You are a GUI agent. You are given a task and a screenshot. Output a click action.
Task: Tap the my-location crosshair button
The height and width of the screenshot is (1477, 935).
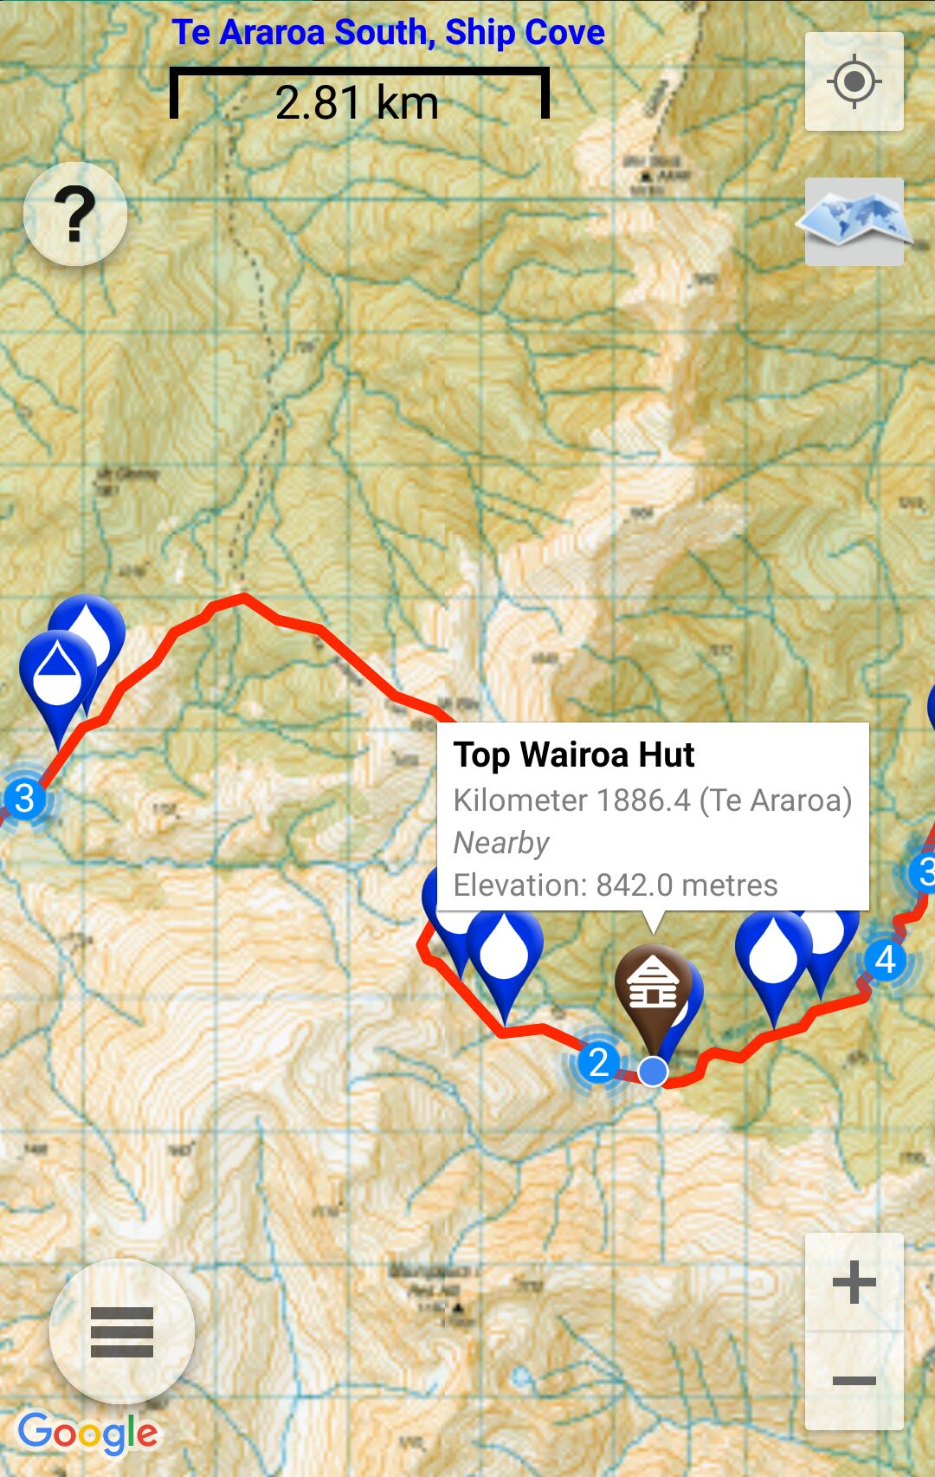pos(854,82)
